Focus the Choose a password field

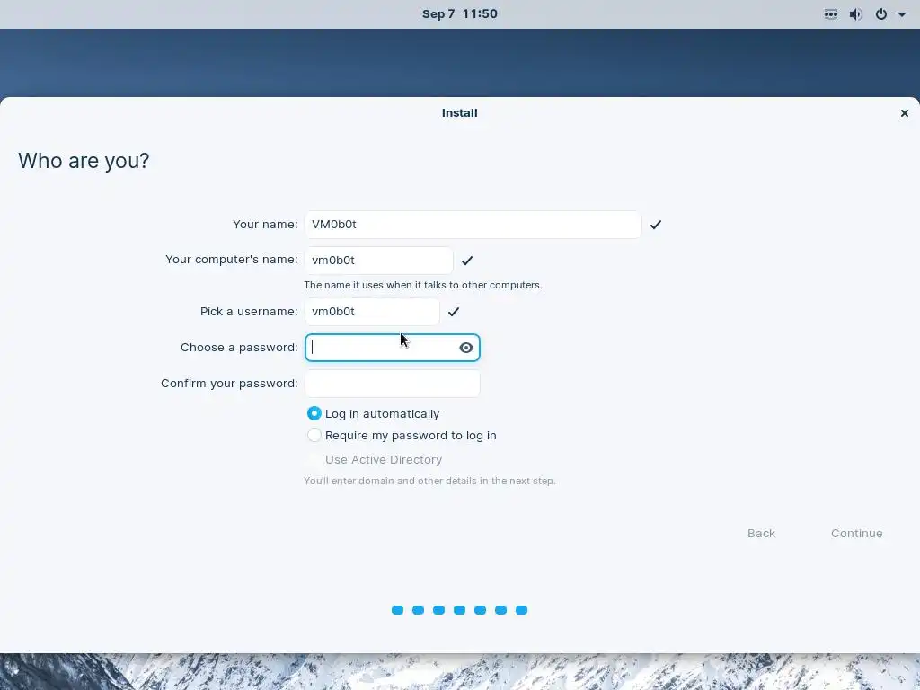(393, 348)
